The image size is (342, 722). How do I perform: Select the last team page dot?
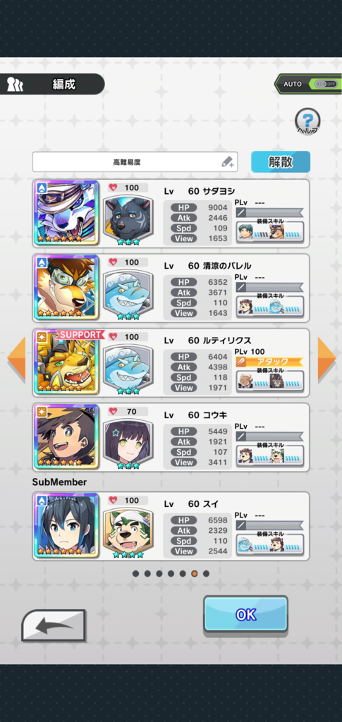206,574
